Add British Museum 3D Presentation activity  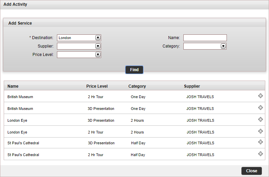[261, 108]
